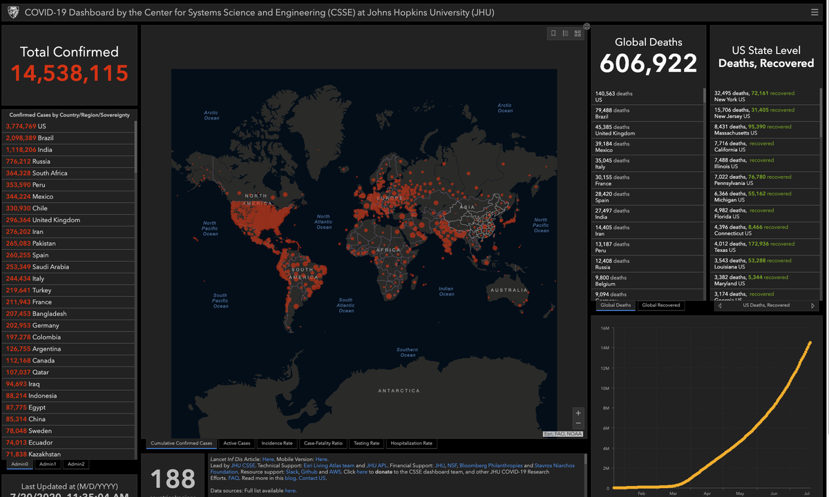Select 45,385 deaths United Kingdom entry

647,130
